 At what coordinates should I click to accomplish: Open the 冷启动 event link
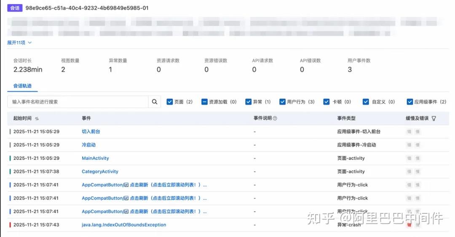[88, 145]
